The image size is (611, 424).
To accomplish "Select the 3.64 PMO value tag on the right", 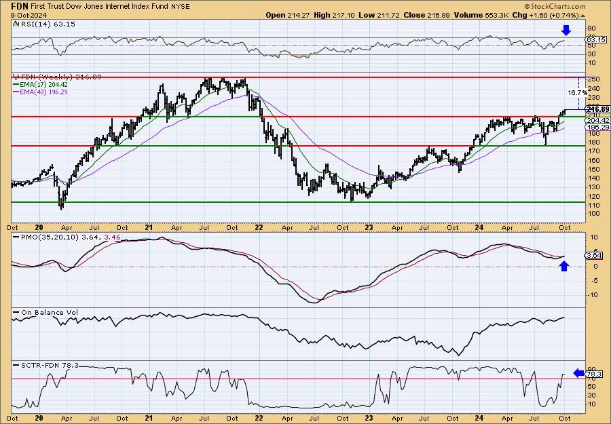I will click(594, 255).
